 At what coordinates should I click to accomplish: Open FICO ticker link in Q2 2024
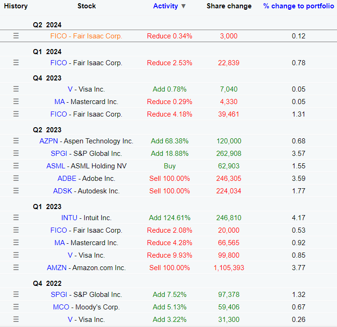point(59,36)
